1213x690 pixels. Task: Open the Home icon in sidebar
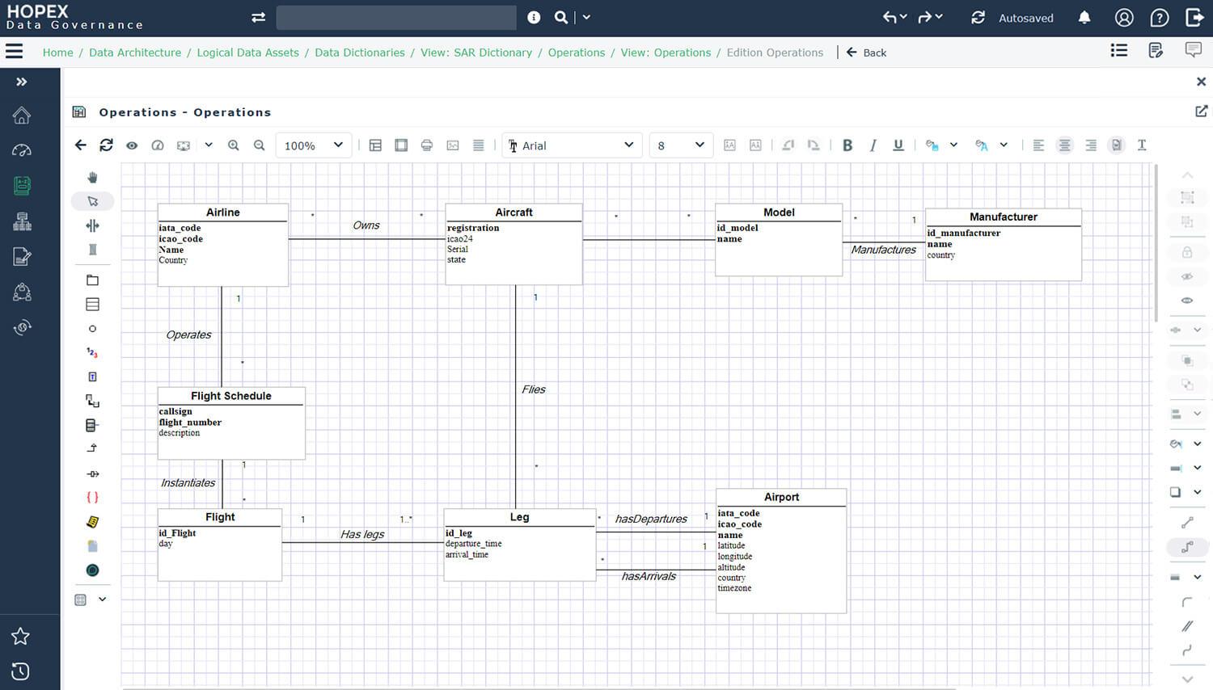[x=22, y=116]
